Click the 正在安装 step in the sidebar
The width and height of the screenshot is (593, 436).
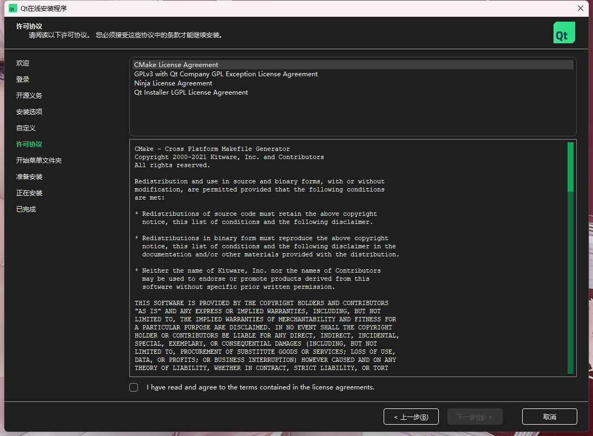tap(29, 193)
